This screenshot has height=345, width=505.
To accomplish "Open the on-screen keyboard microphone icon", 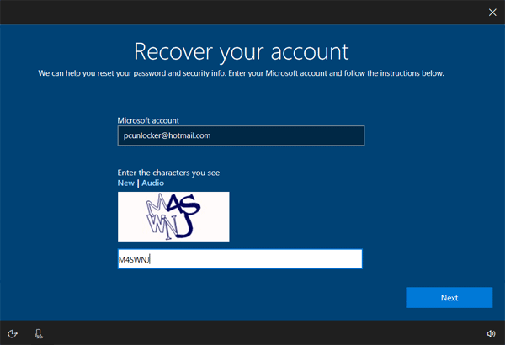I will tap(39, 334).
